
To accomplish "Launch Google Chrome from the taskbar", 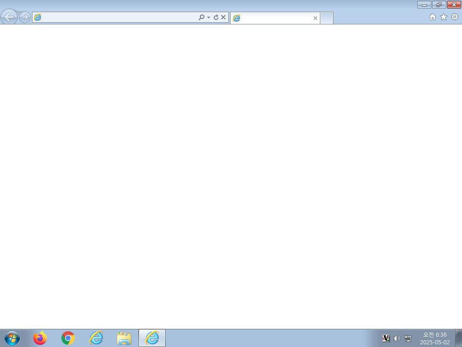I will (x=68, y=338).
